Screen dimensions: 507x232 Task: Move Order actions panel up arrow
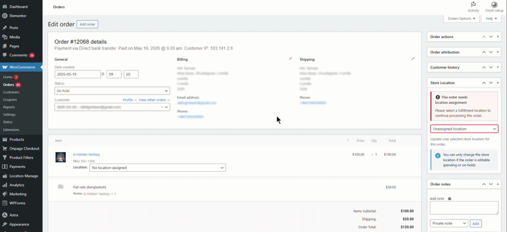pos(484,37)
